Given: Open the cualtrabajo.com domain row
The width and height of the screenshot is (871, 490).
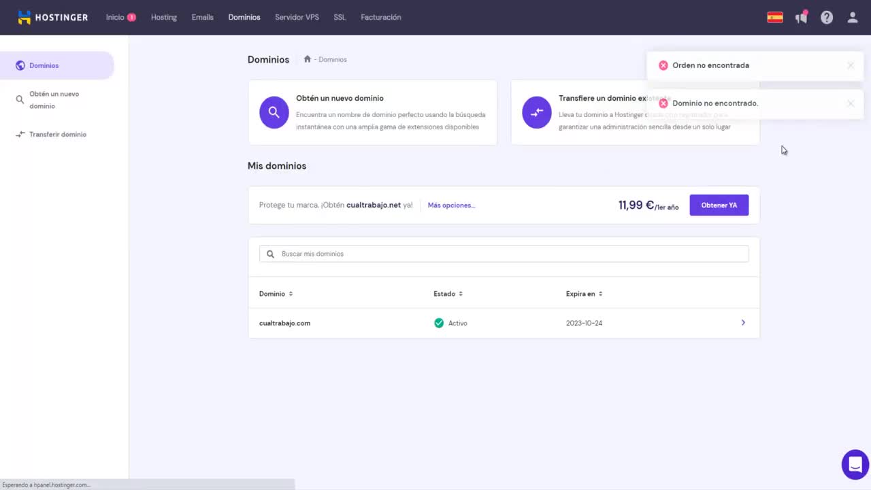Looking at the screenshot, I should [504, 323].
